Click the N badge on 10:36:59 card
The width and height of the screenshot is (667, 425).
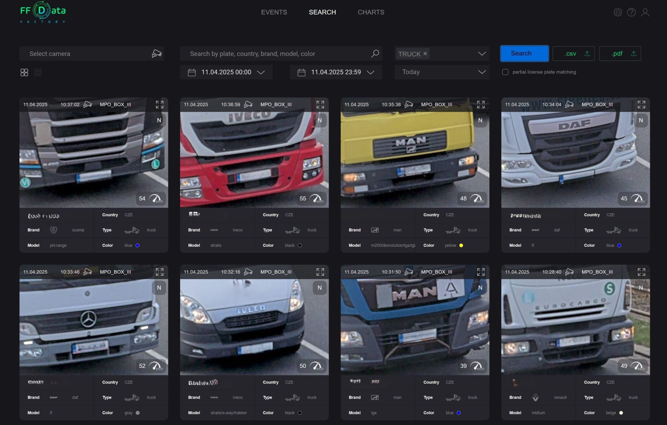(x=320, y=120)
